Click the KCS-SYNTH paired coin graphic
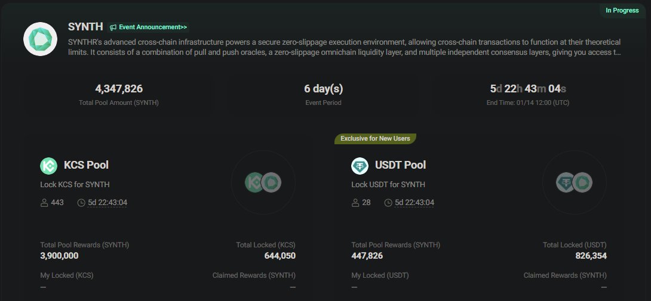This screenshot has height=301, width=651. tap(263, 182)
